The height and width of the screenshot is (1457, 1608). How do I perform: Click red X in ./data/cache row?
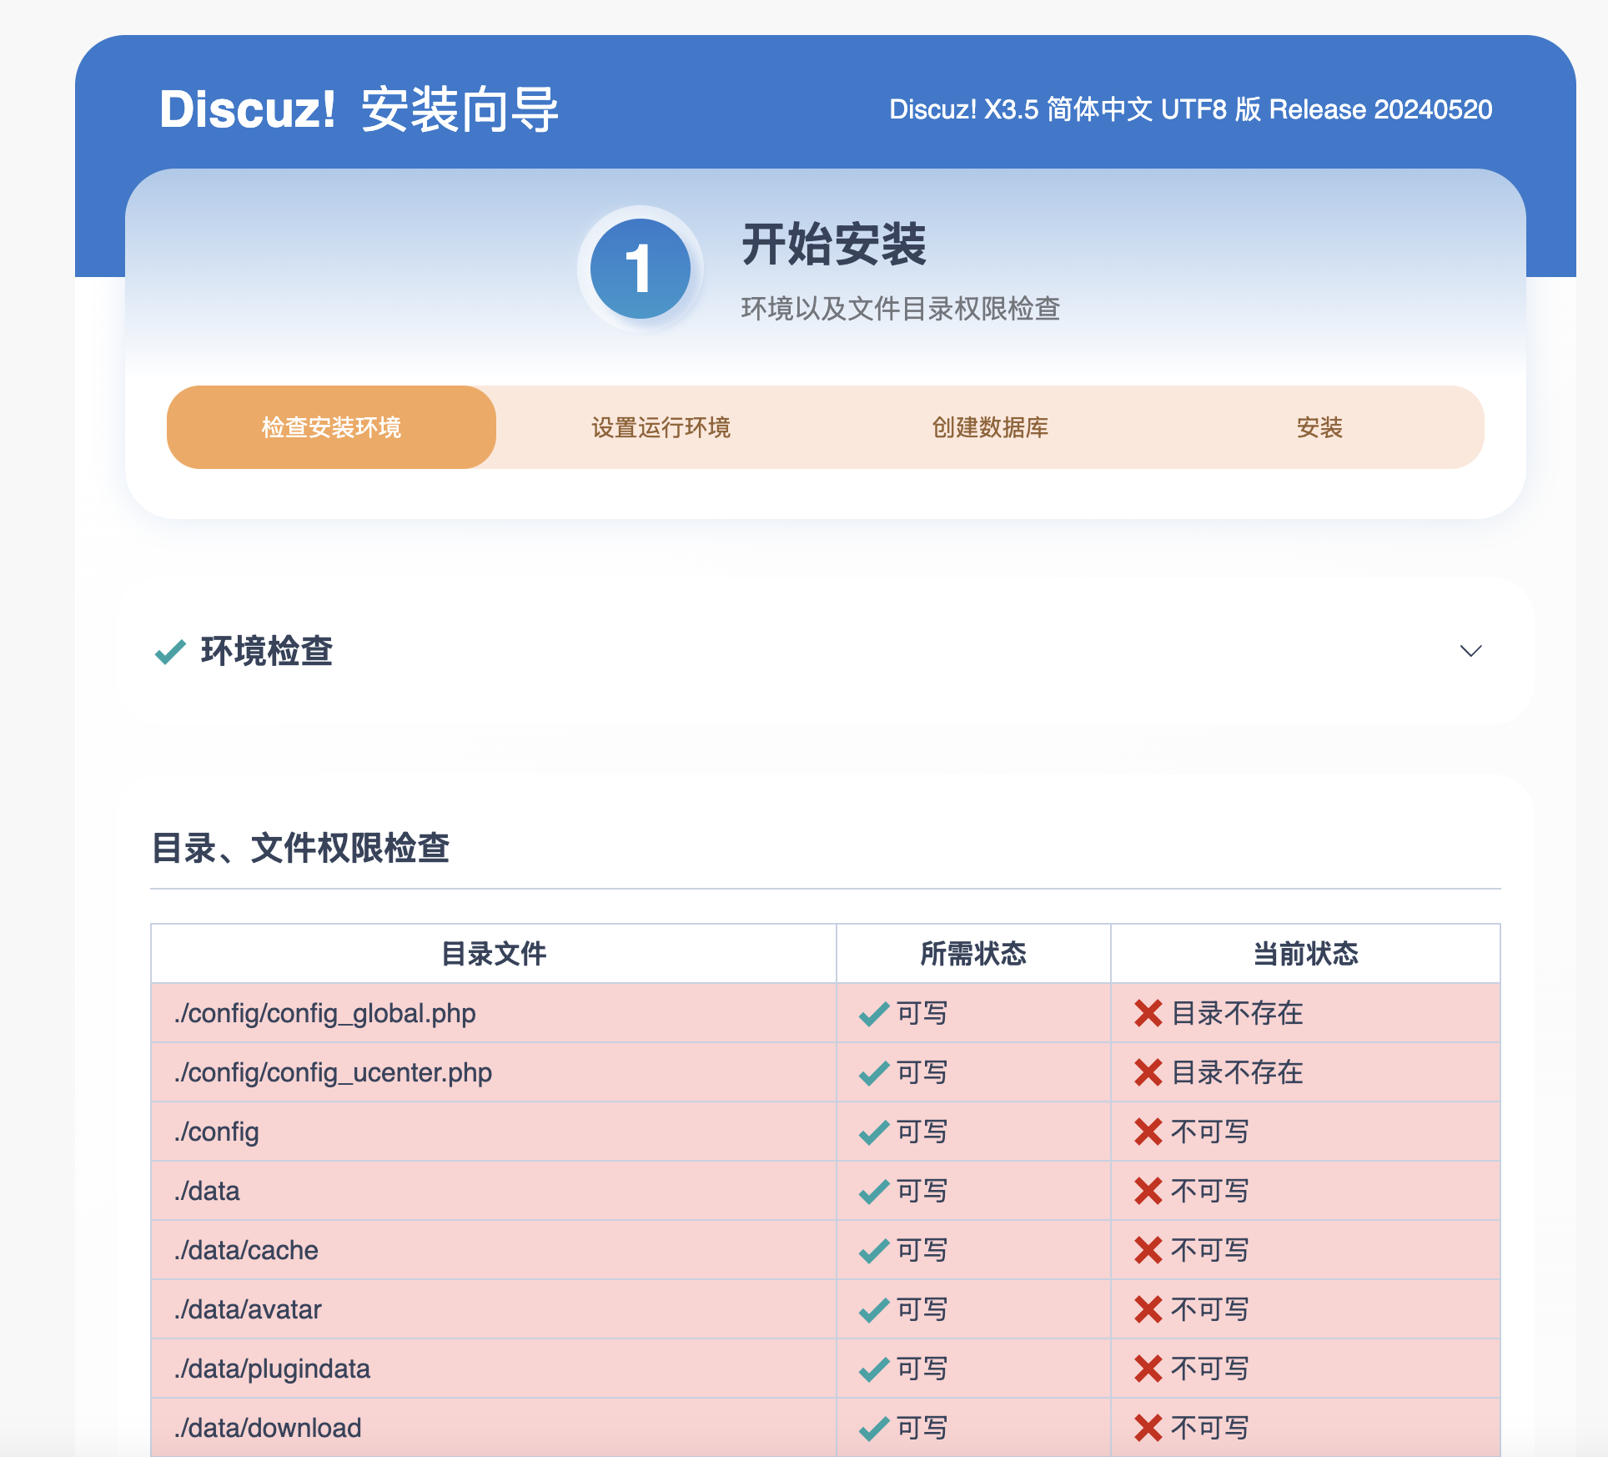click(x=1148, y=1250)
